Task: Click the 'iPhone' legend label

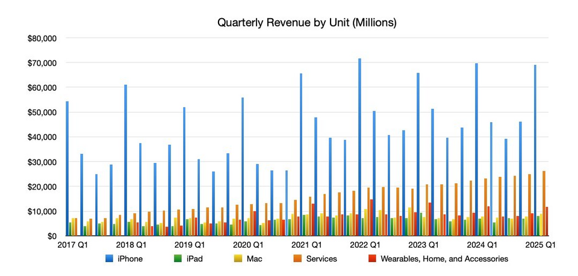Action: (130, 259)
